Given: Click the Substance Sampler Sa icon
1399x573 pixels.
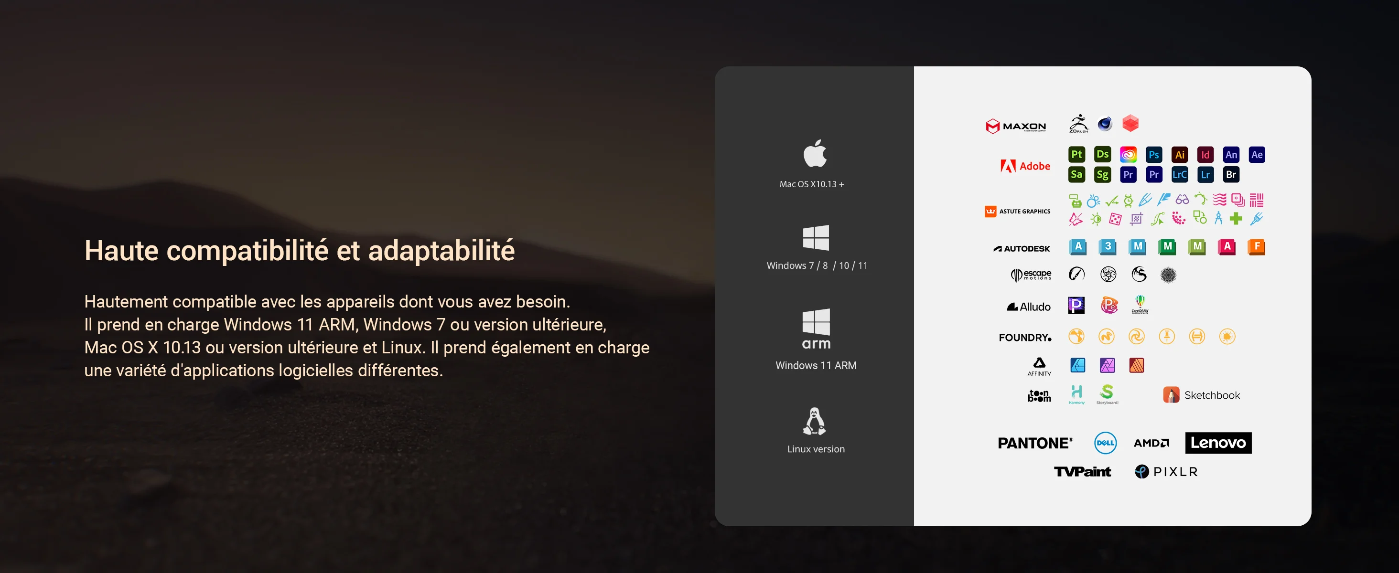Looking at the screenshot, I should 1076,174.
